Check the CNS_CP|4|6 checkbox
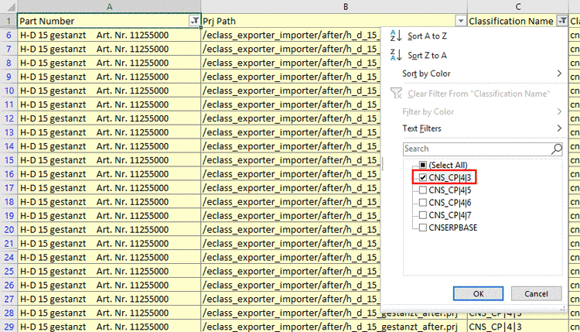This screenshot has height=332, width=580. coord(423,203)
